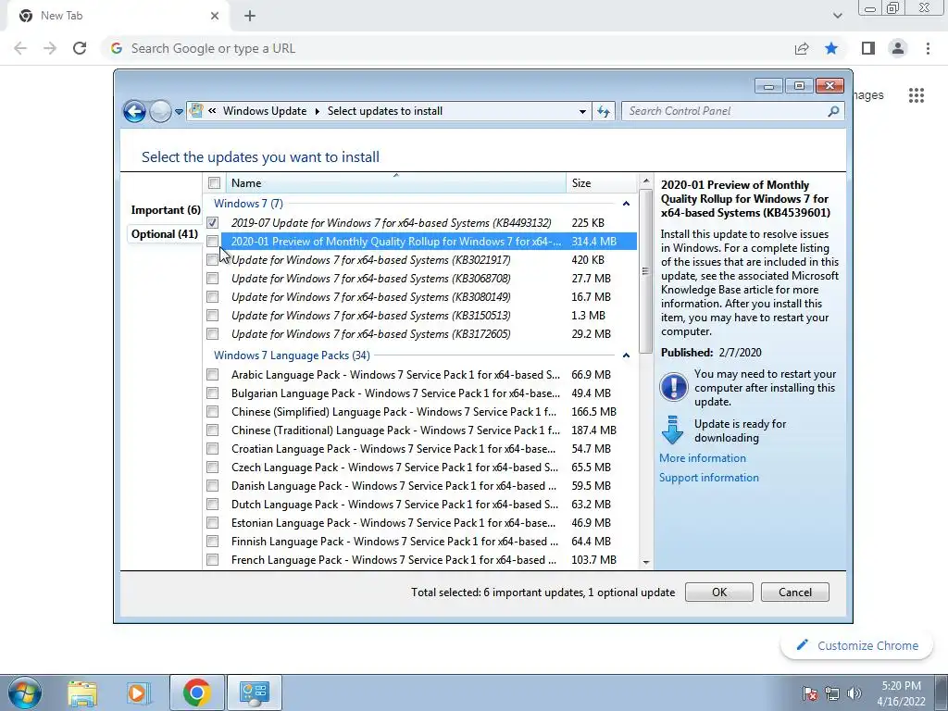Click the Select updates to install breadcrumb

385,111
